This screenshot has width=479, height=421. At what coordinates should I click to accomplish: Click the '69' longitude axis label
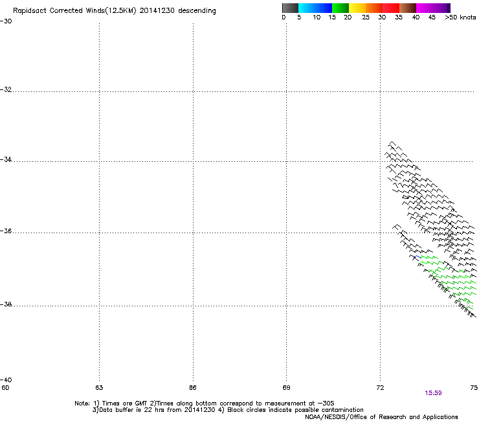(286, 388)
